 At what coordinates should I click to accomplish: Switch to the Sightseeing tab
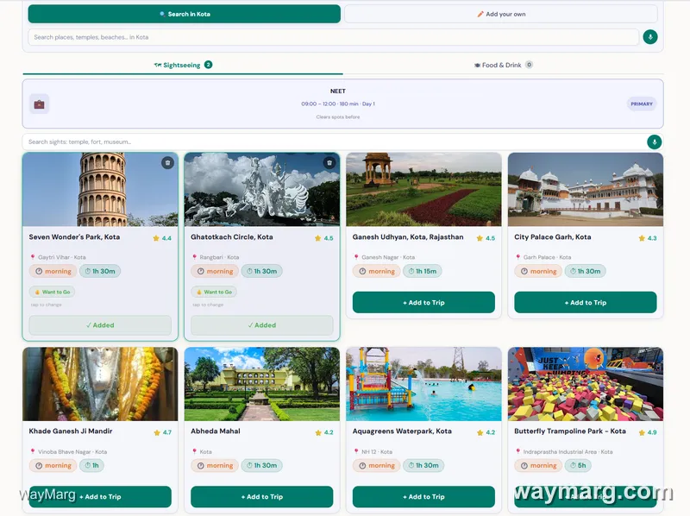tap(183, 66)
